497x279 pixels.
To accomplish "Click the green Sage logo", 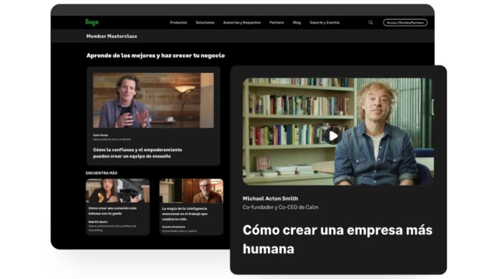I will pyautogui.click(x=92, y=22).
